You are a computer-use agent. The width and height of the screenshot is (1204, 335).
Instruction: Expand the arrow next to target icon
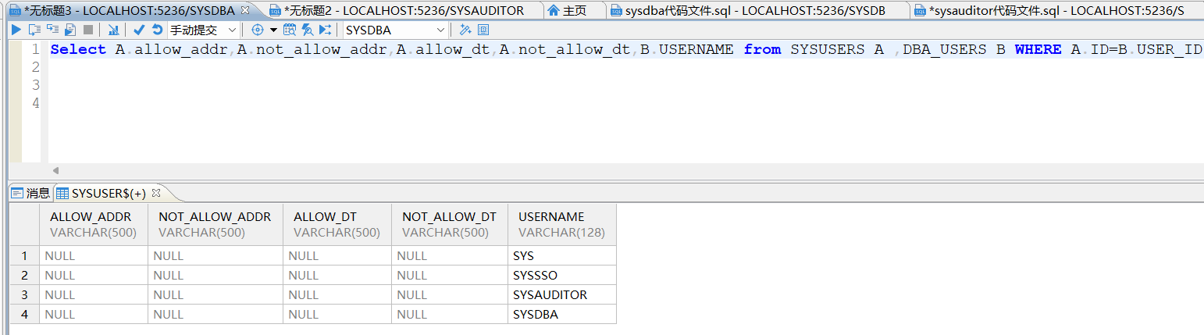[273, 30]
